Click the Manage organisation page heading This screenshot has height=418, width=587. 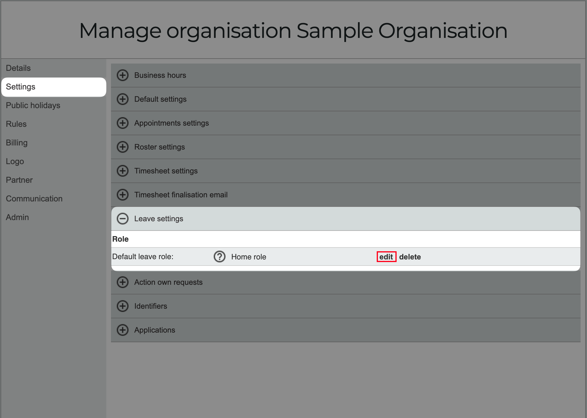(x=293, y=31)
